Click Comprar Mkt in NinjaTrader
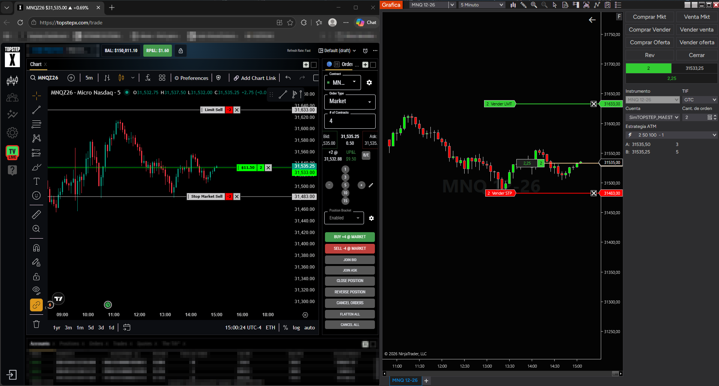Screen dimensions: 719x386 coord(650,17)
